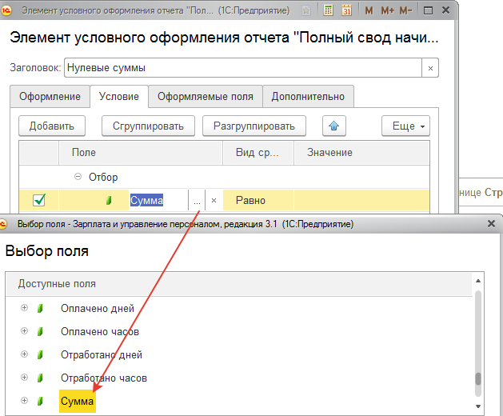Click green field icon next to Отработано дней
The height and width of the screenshot is (416, 503).
[40, 354]
